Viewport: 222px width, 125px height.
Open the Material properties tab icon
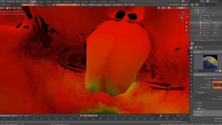(x=191, y=92)
